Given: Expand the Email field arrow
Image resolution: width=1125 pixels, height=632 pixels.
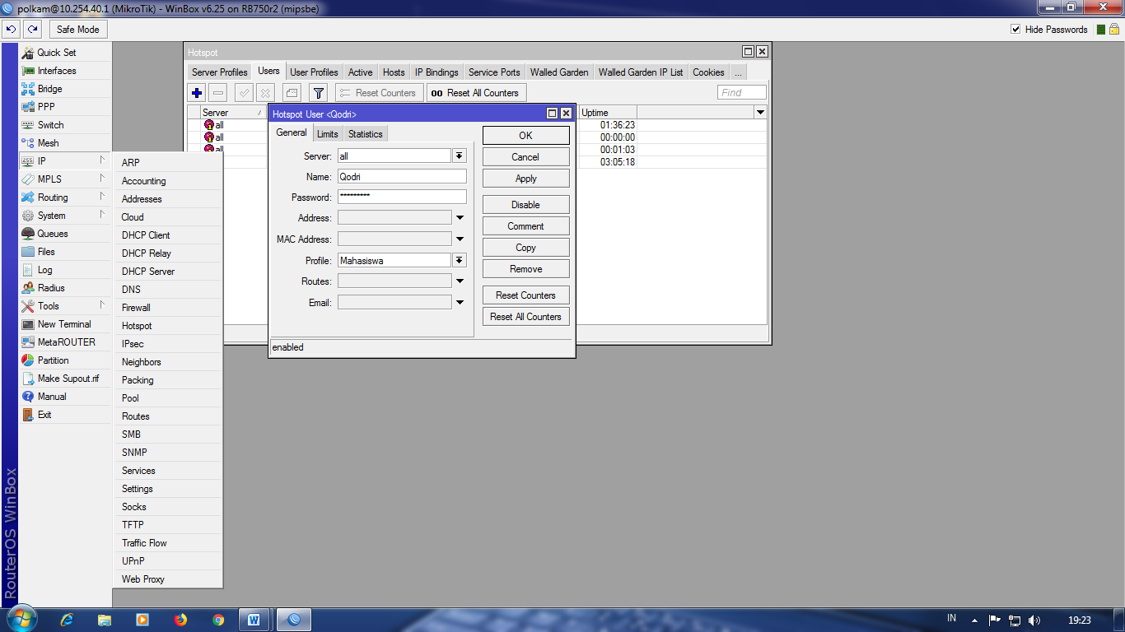Looking at the screenshot, I should tap(460, 303).
